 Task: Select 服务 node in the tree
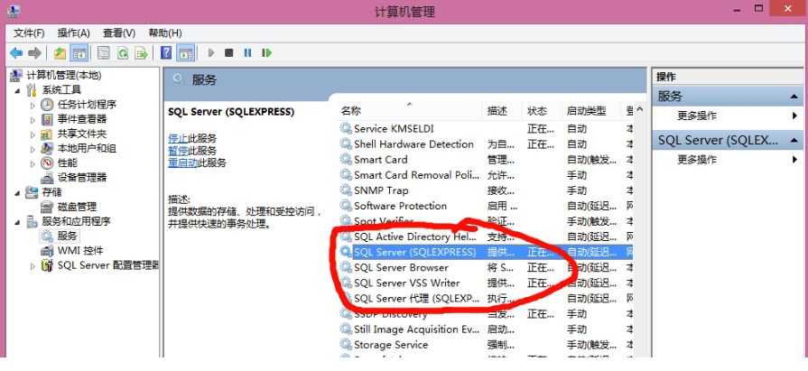point(67,236)
